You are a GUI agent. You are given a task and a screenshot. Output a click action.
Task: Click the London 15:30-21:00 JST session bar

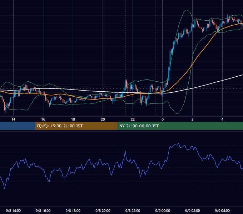[76, 126]
